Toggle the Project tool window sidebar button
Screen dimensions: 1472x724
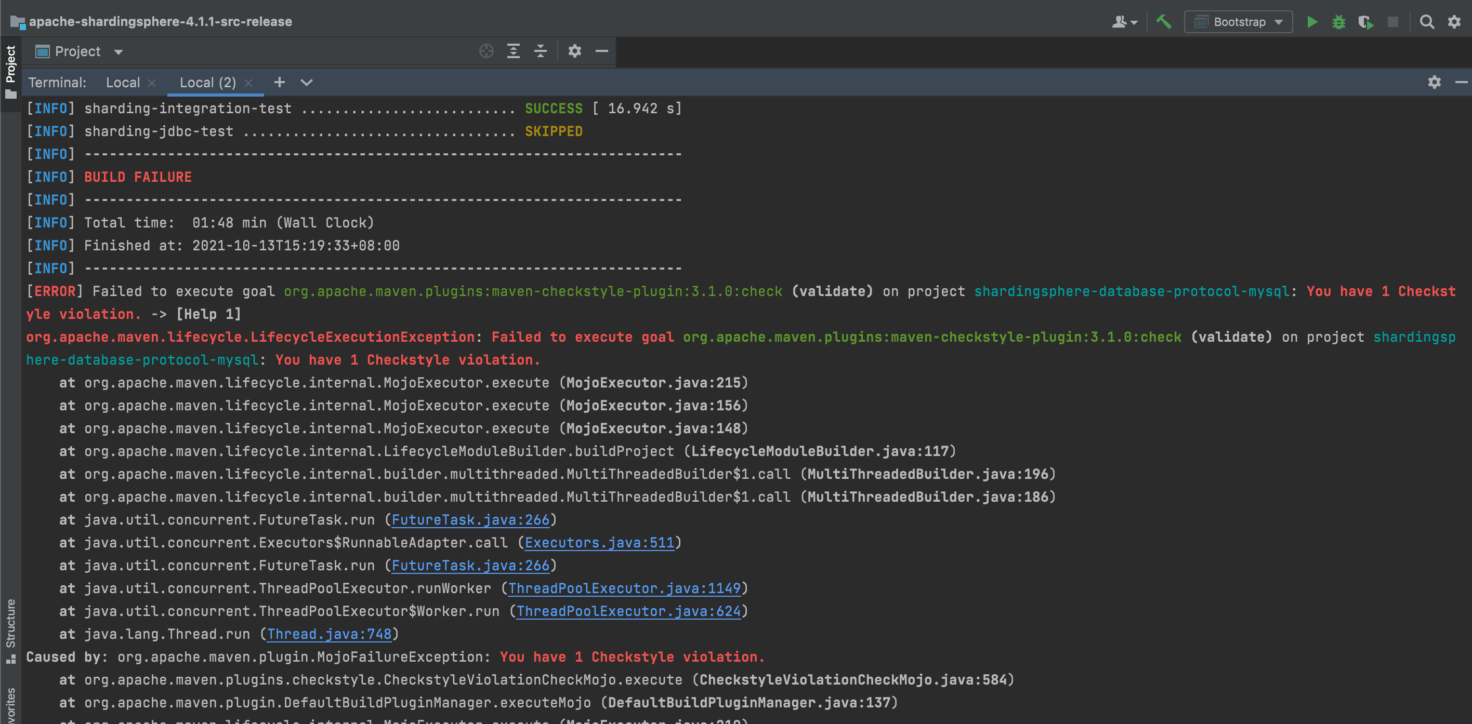(x=10, y=69)
